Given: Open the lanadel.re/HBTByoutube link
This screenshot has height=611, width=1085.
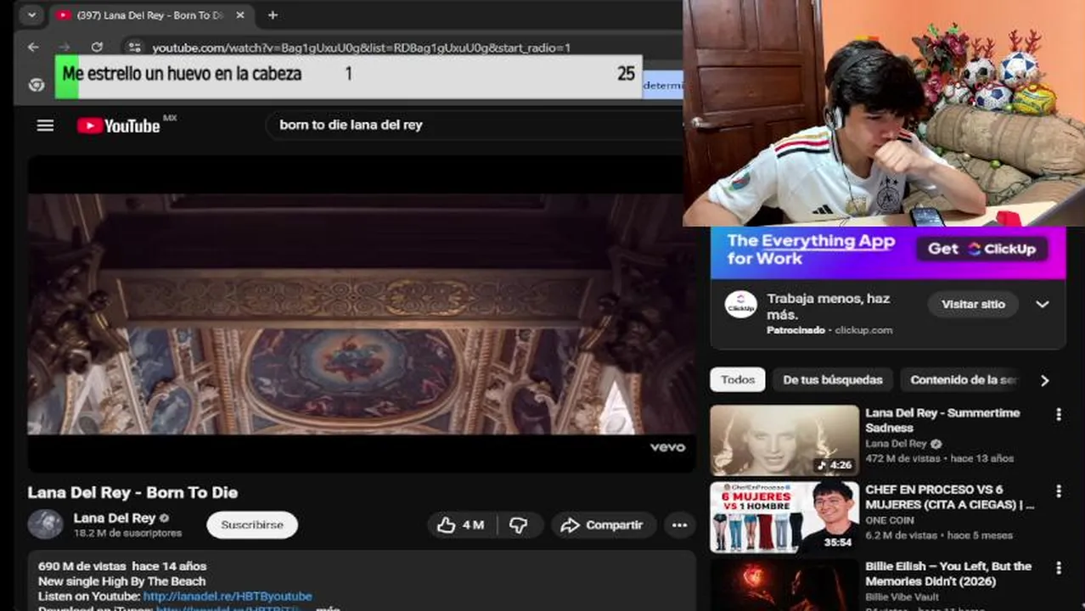Looking at the screenshot, I should coord(228,597).
